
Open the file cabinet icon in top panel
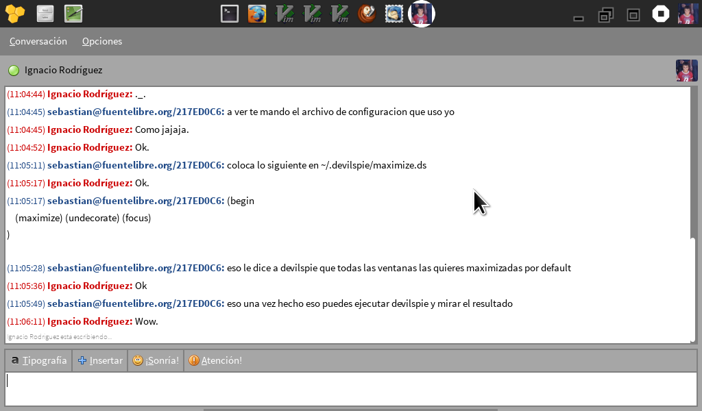coord(45,14)
